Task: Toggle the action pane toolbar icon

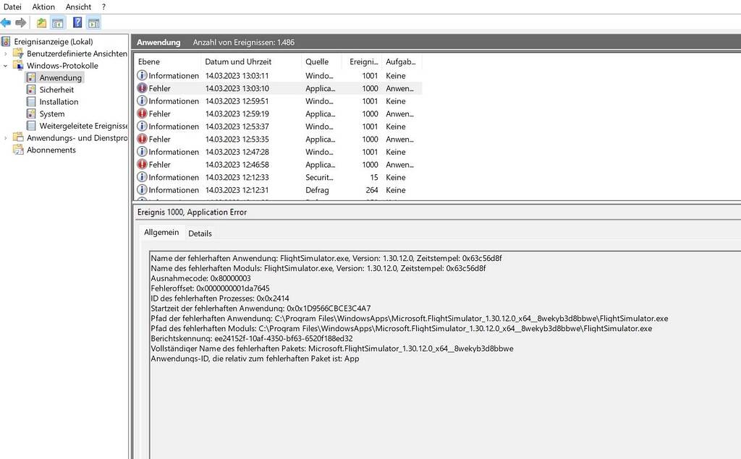Action: tap(93, 22)
